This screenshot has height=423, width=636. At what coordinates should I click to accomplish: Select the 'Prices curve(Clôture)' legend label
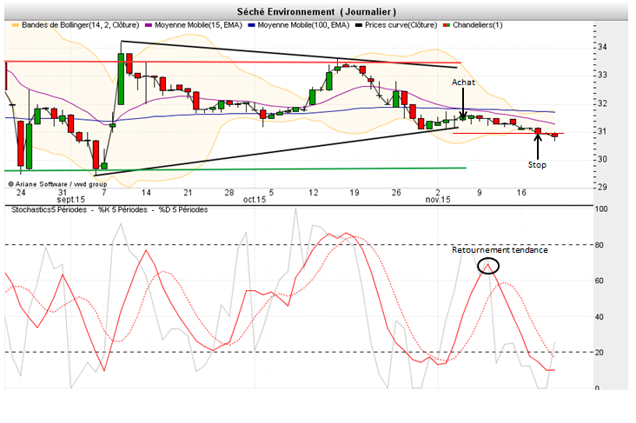[x=401, y=25]
